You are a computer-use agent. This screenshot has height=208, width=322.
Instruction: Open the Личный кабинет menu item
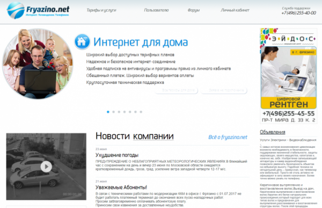coord(235,10)
